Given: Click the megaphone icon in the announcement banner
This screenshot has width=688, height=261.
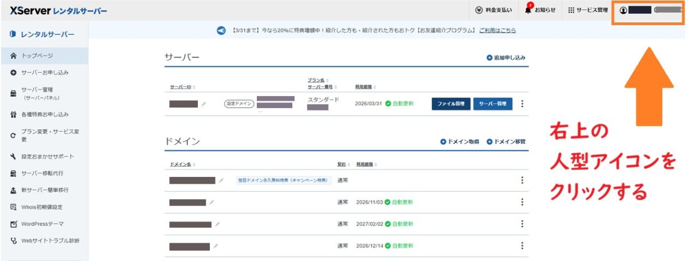Looking at the screenshot, I should point(221,30).
